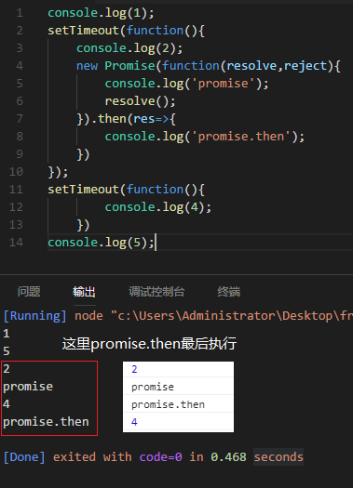The height and width of the screenshot is (488, 353).
Task: Click 'promise.then' row in white inset
Action: tap(178, 404)
